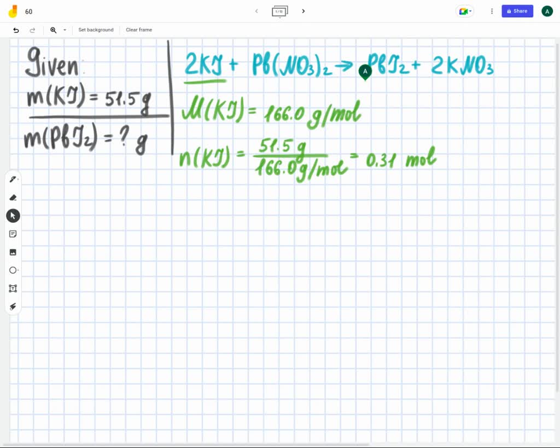
Task: Redo the last action
Action: coord(32,30)
